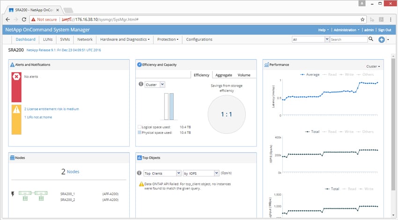The image size is (398, 220).
Task: Click the Performance chart icon
Action: [x=266, y=65]
